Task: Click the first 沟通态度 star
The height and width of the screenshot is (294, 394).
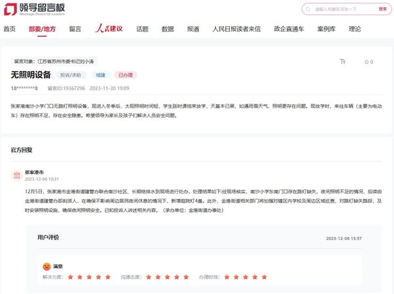Action: pos(148,277)
